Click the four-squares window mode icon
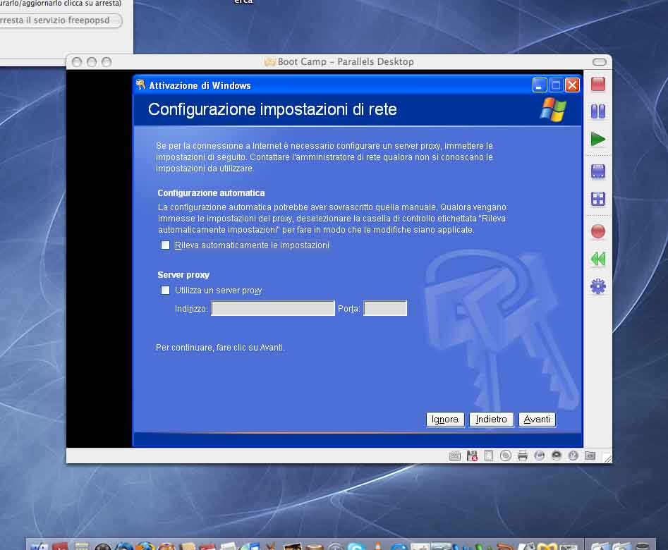 point(598,199)
